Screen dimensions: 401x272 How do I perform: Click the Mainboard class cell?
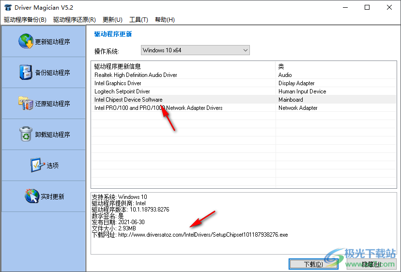(x=291, y=99)
